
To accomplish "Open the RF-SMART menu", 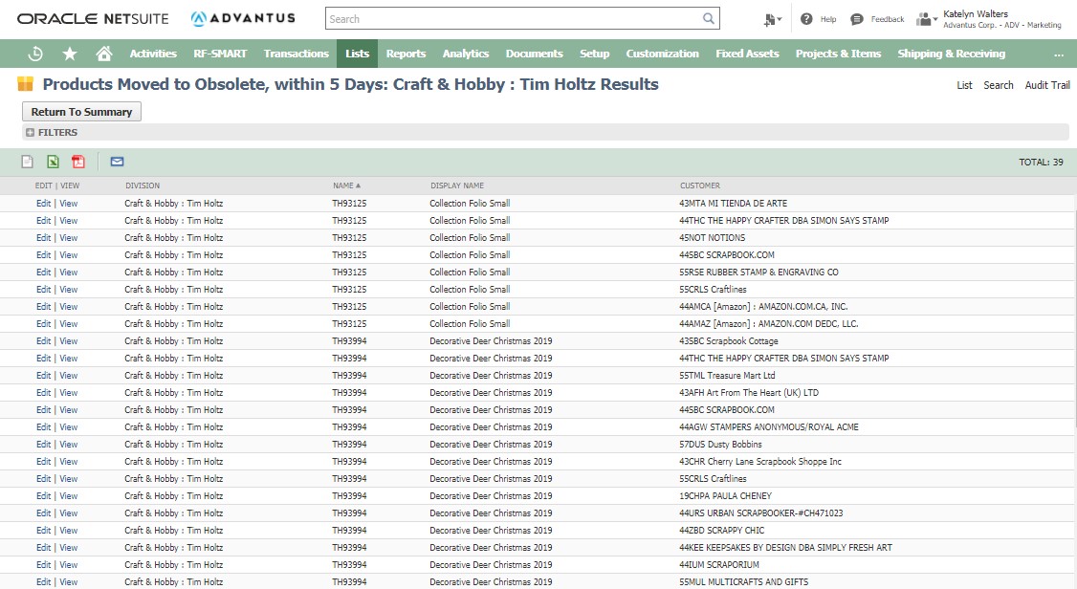I will coord(220,54).
